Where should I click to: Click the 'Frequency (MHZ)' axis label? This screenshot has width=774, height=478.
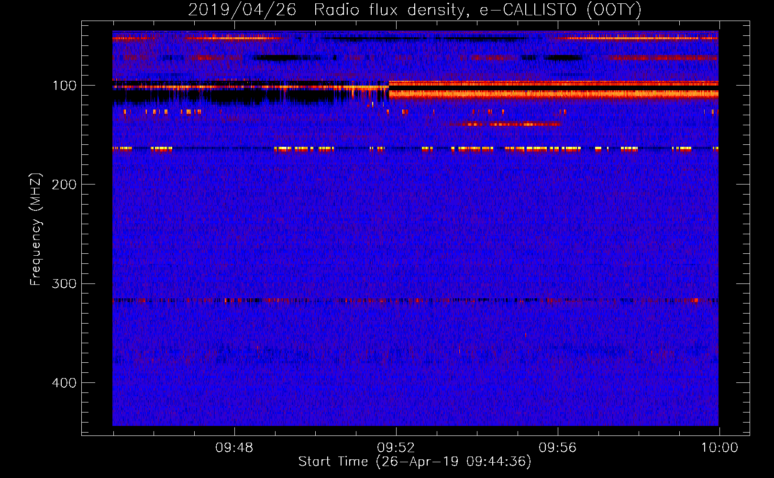point(36,229)
